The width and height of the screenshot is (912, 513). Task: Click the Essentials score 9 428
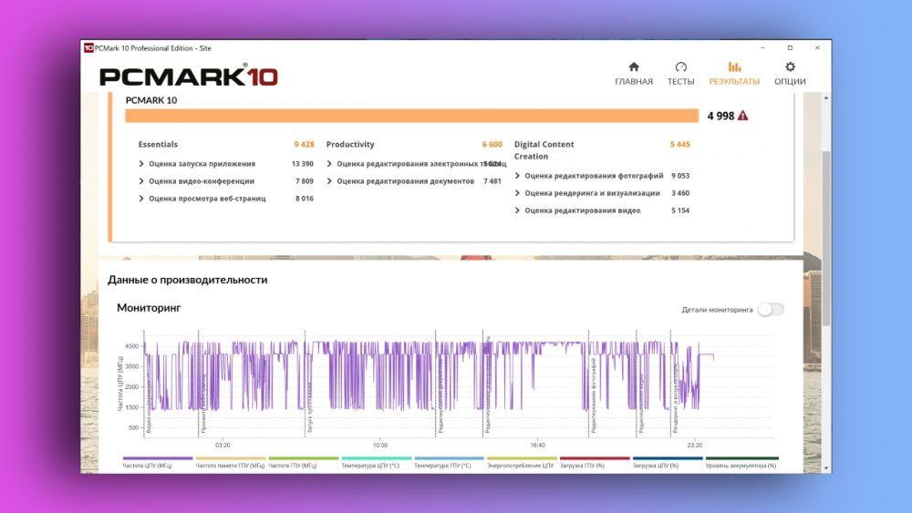304,144
